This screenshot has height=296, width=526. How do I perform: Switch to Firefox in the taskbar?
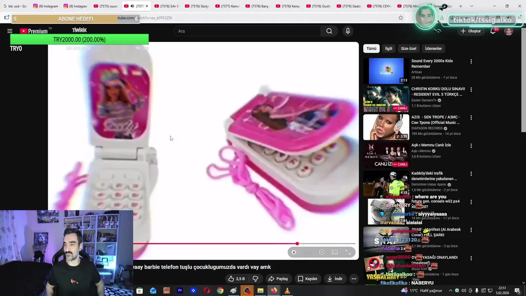[x=274, y=291]
